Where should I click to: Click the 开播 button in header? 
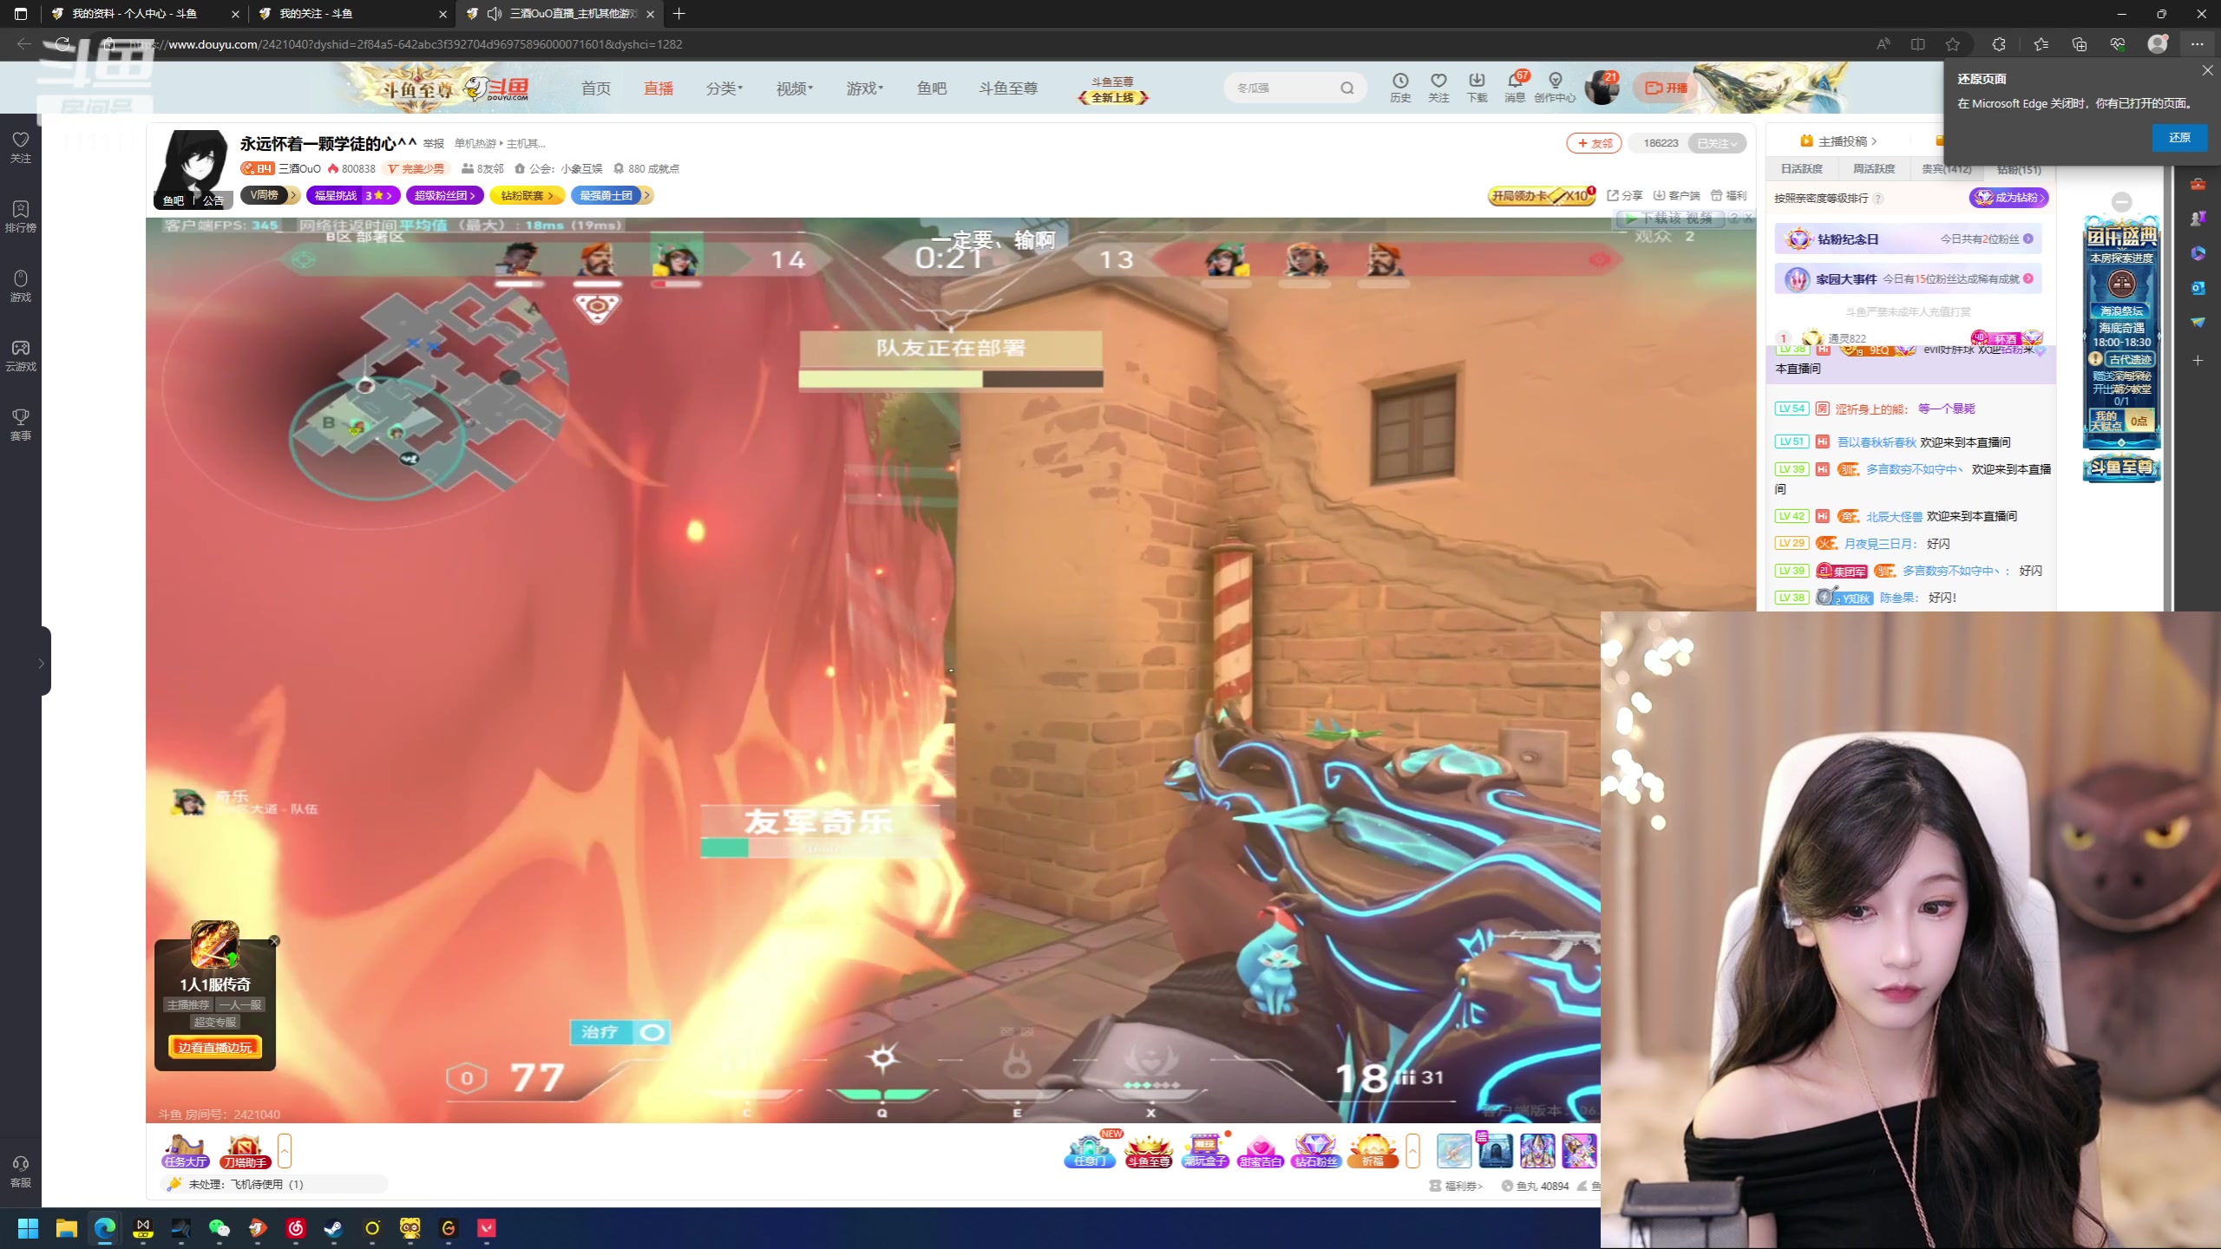coord(1664,88)
